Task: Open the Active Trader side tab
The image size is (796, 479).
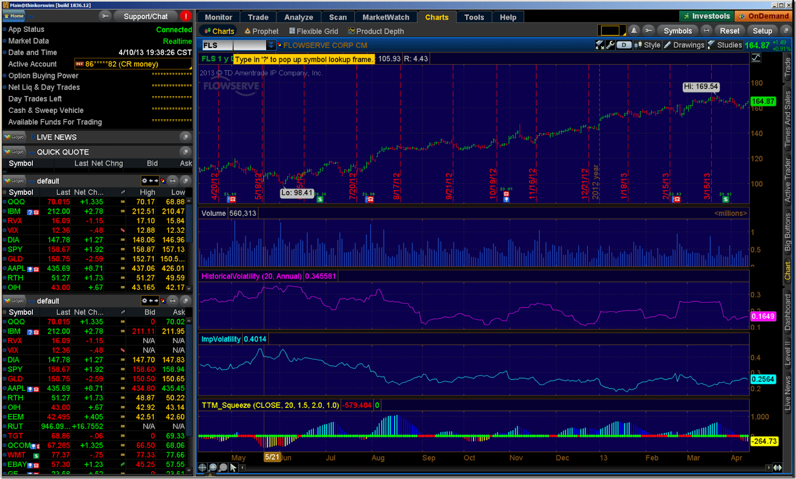Action: coord(788,180)
